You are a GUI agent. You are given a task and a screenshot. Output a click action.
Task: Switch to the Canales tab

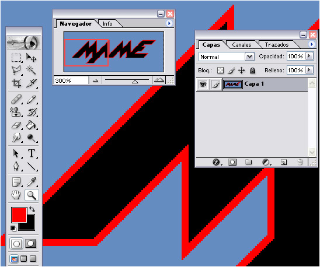coord(242,45)
